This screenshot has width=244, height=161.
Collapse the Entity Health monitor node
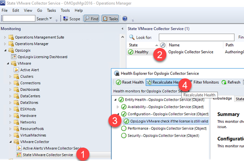point(115,100)
